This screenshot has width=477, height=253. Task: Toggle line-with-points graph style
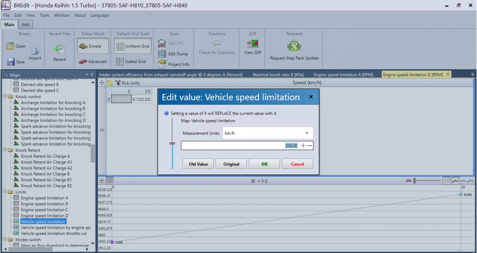[x=455, y=181]
